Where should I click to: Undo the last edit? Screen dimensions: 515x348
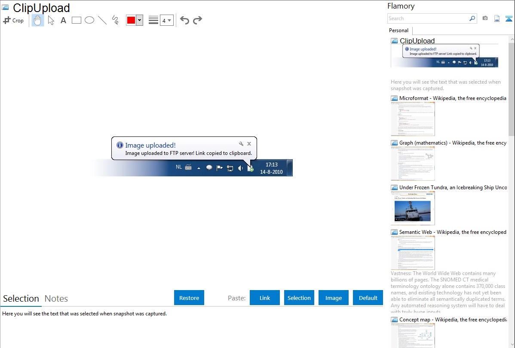[184, 20]
